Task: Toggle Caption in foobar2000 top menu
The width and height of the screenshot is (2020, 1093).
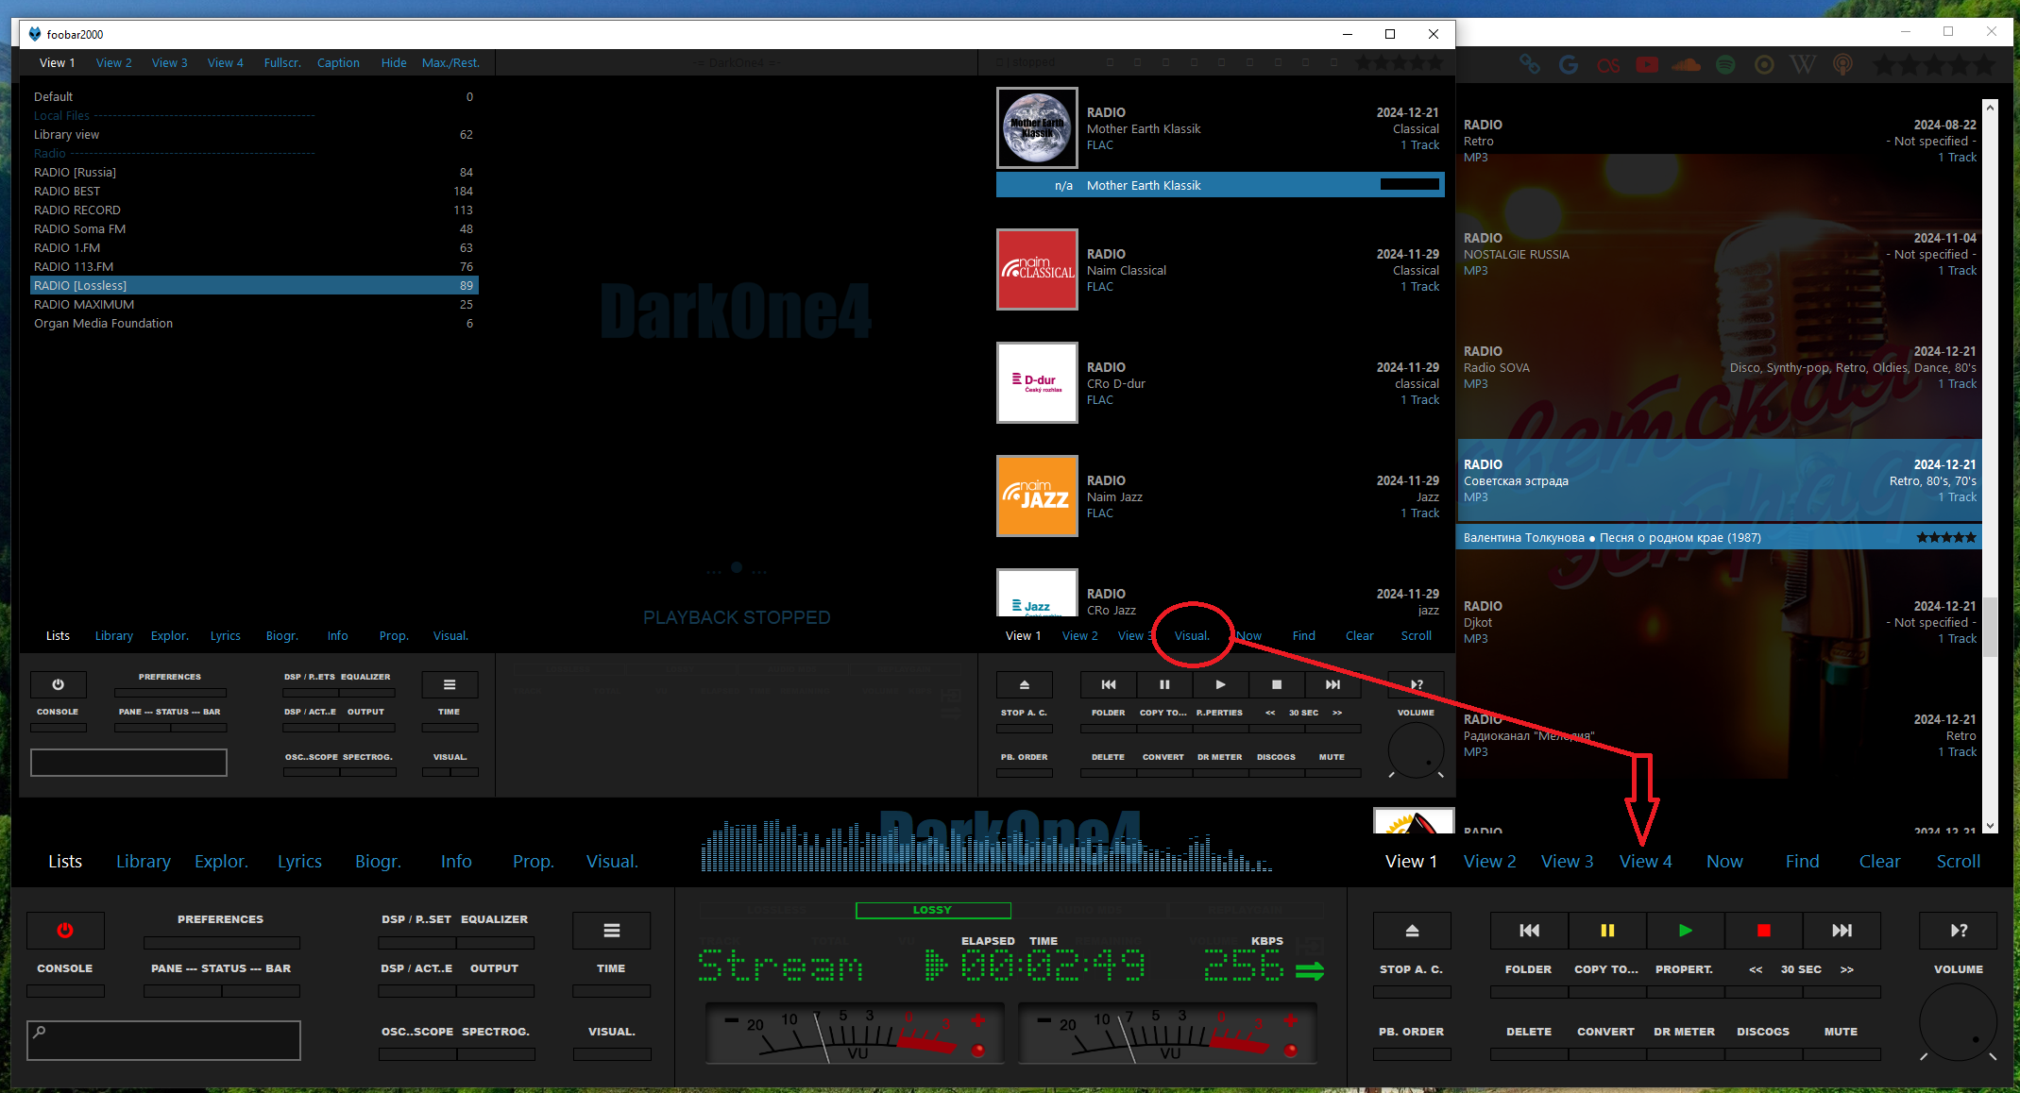Action: [x=338, y=63]
